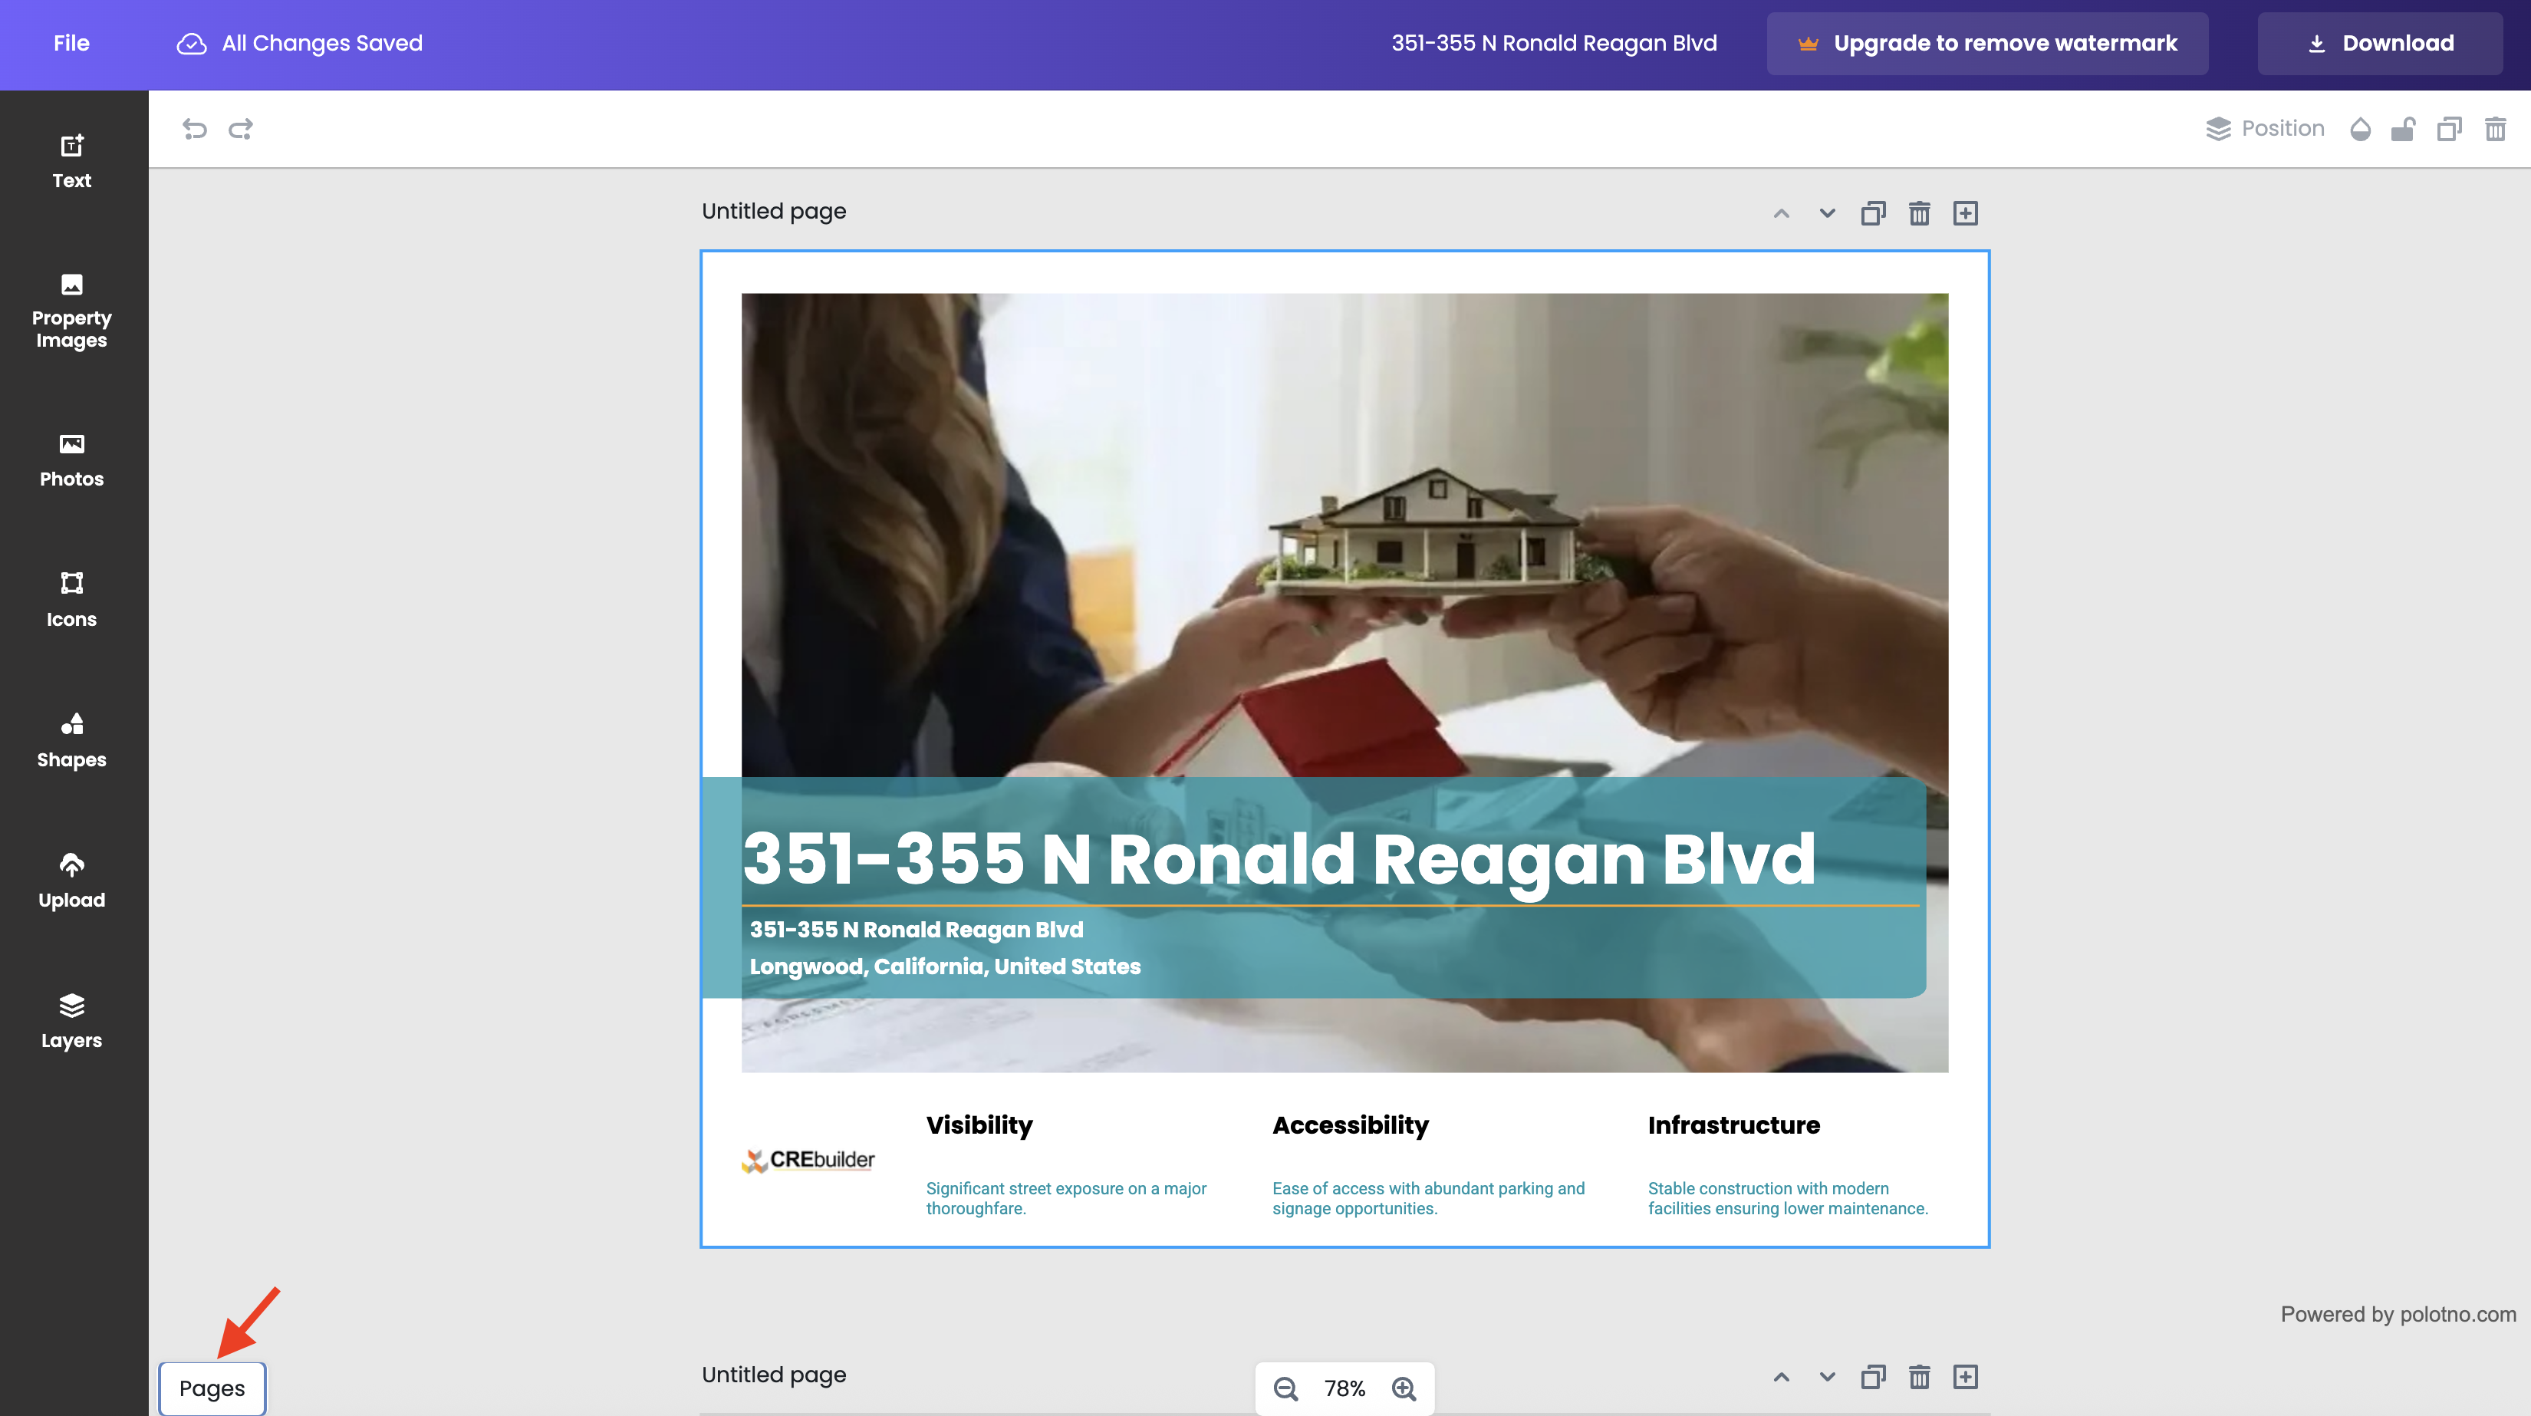Move second page up with chevron
Image resolution: width=2531 pixels, height=1416 pixels.
coord(1780,1377)
